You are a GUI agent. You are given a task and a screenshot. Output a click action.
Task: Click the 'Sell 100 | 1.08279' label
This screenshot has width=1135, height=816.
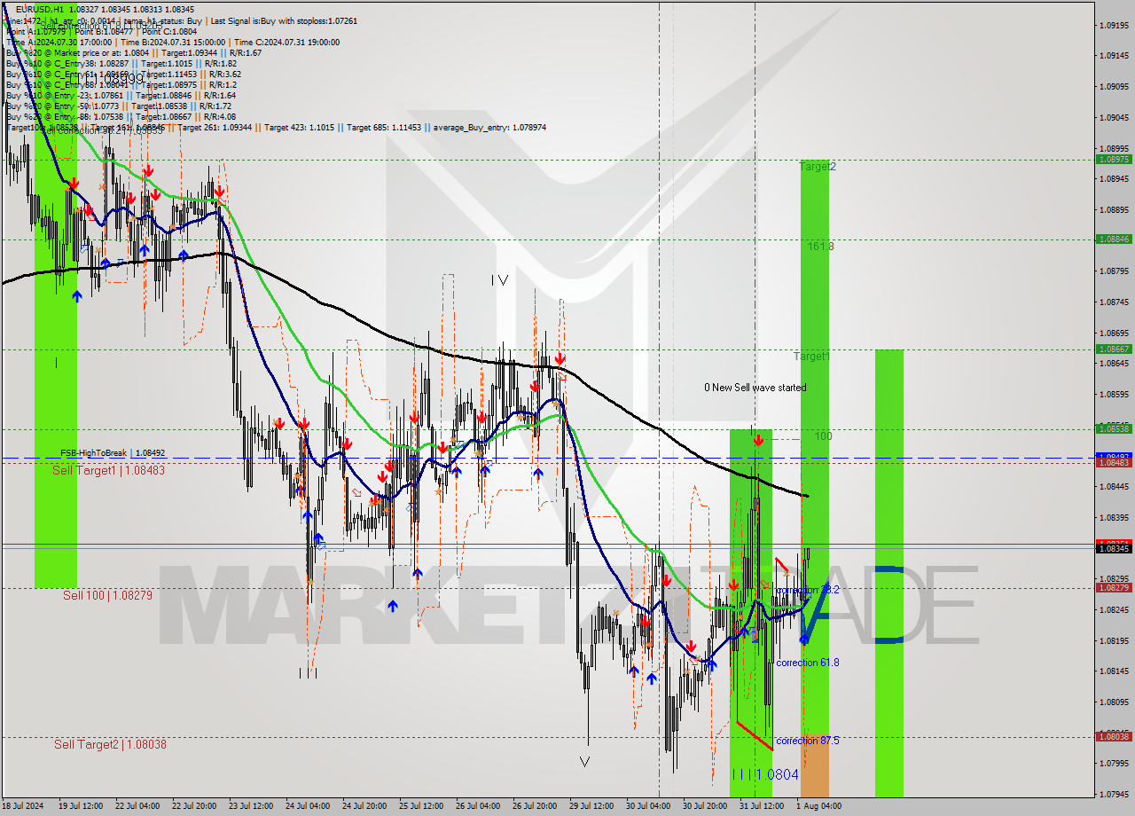pos(107,595)
